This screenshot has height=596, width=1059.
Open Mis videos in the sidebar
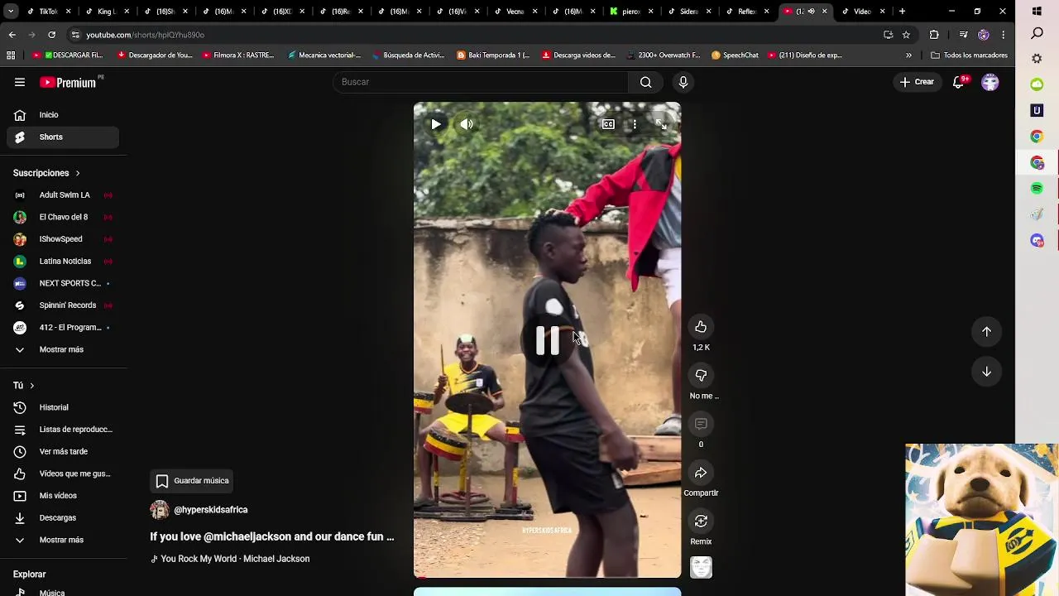point(63,496)
